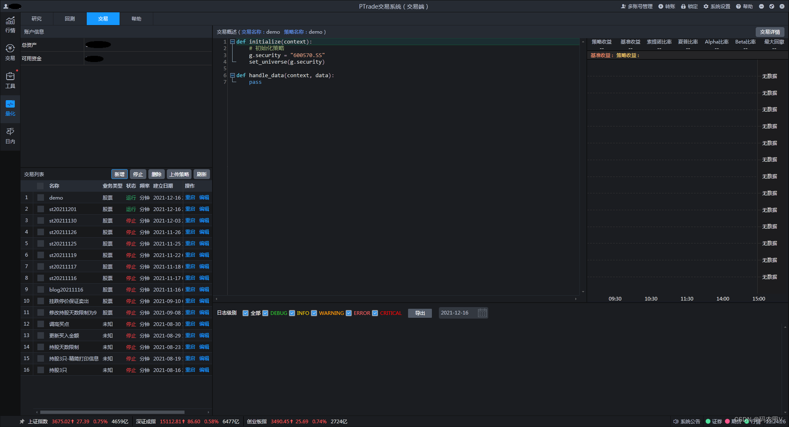The height and width of the screenshot is (427, 789).
Task: Switch to the 回测 backtest tab
Action: [70, 18]
